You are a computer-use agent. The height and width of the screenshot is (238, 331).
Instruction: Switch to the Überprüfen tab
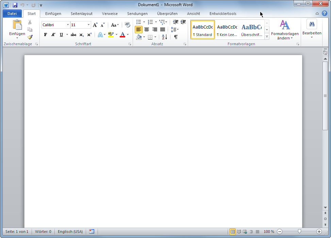167,14
